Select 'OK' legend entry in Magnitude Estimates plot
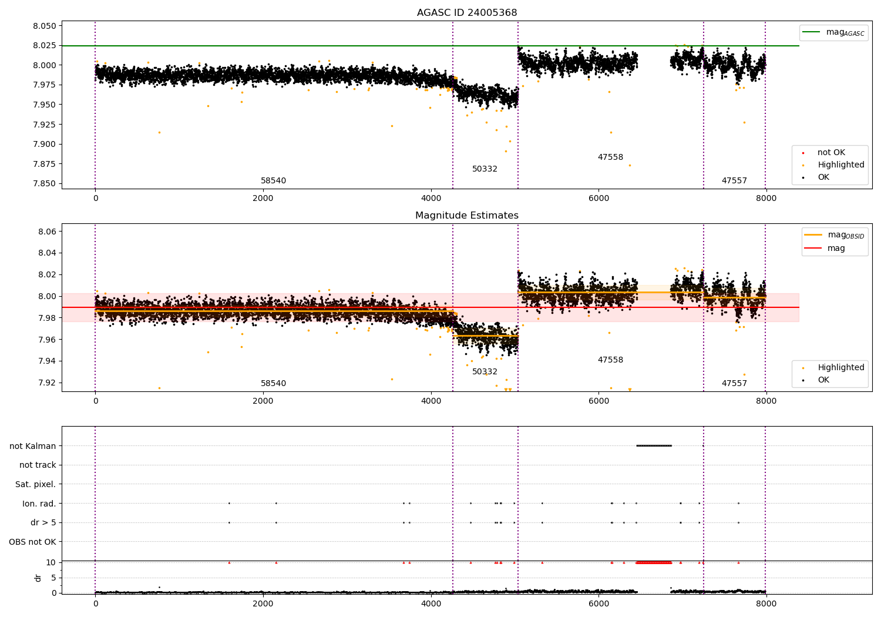Screen dimensions: 881x617 (x=816, y=380)
